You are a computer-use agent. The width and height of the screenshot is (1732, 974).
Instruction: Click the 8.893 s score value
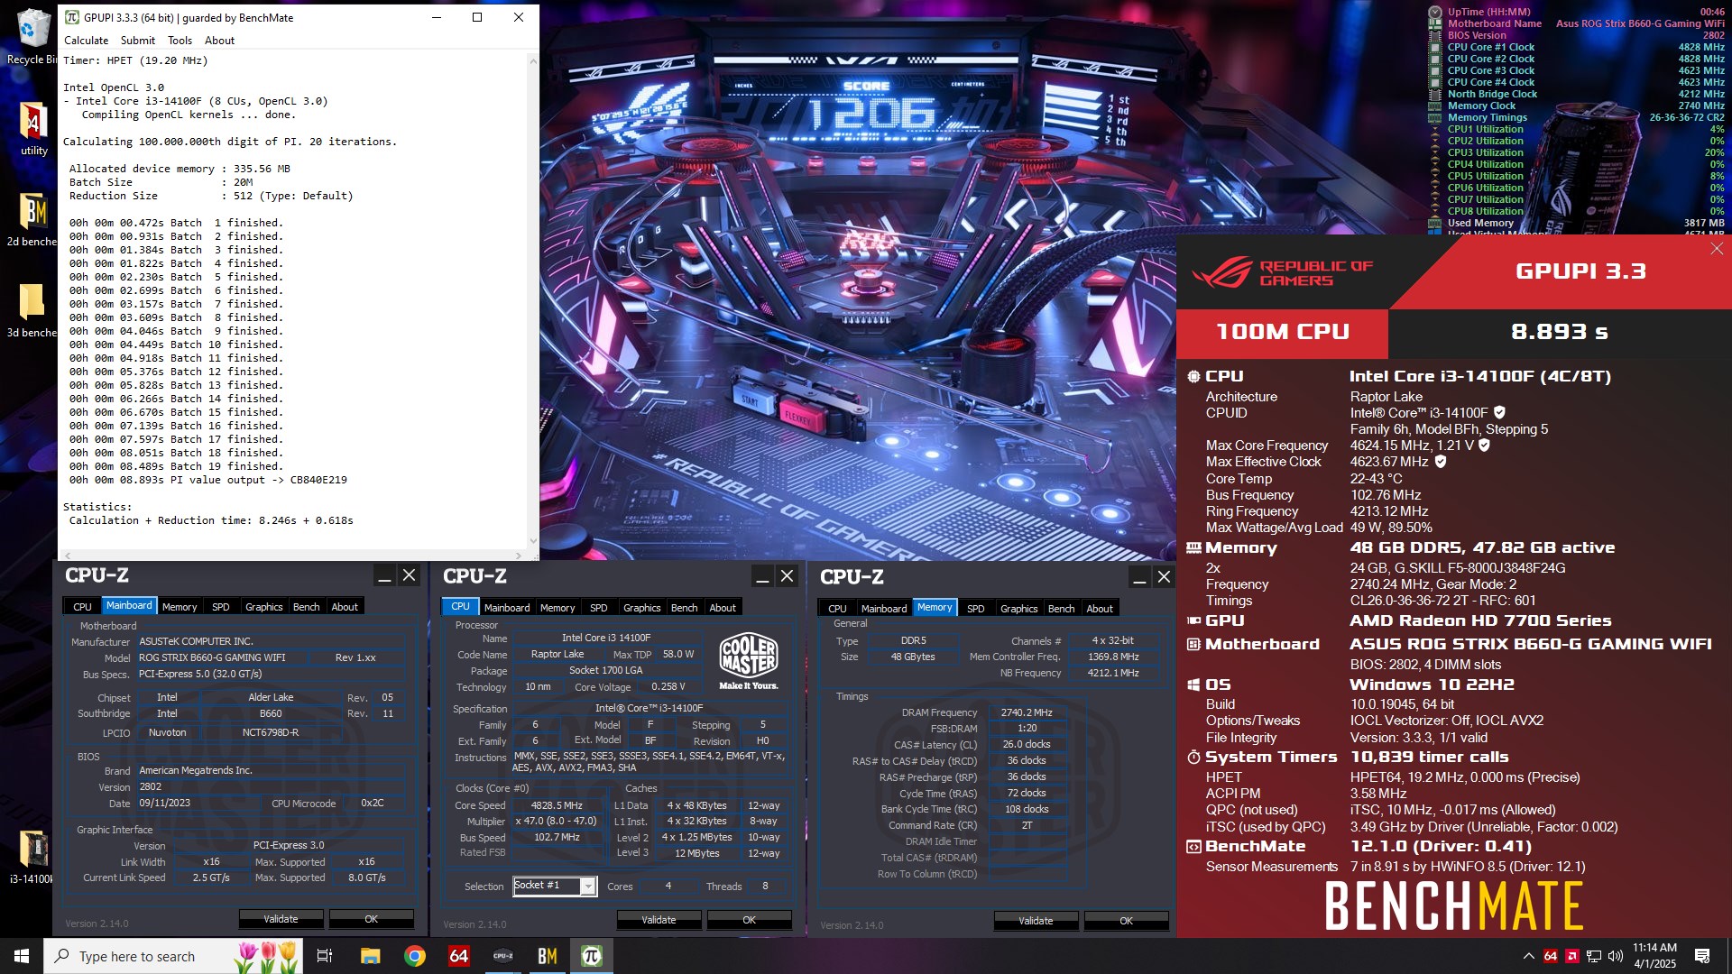1559,332
